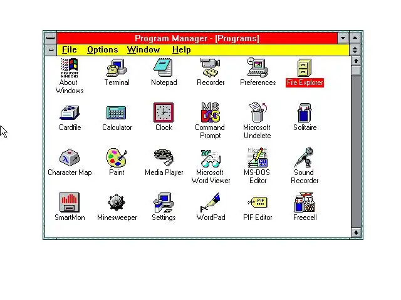Image resolution: width=401 pixels, height=300 pixels.
Task: Click the scrollbar up arrow
Action: pyautogui.click(x=356, y=61)
